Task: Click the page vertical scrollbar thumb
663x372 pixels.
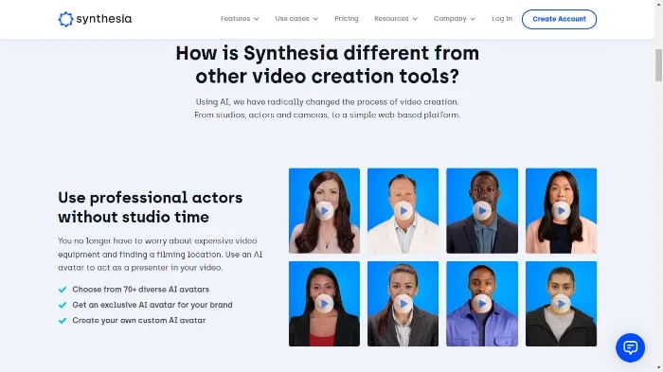Action: 658,65
